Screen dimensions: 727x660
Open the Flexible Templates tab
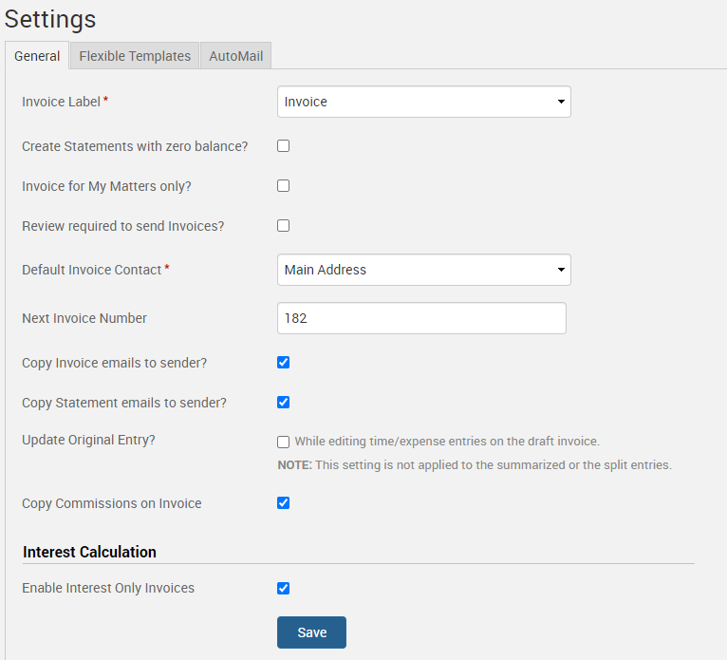pyautogui.click(x=135, y=56)
